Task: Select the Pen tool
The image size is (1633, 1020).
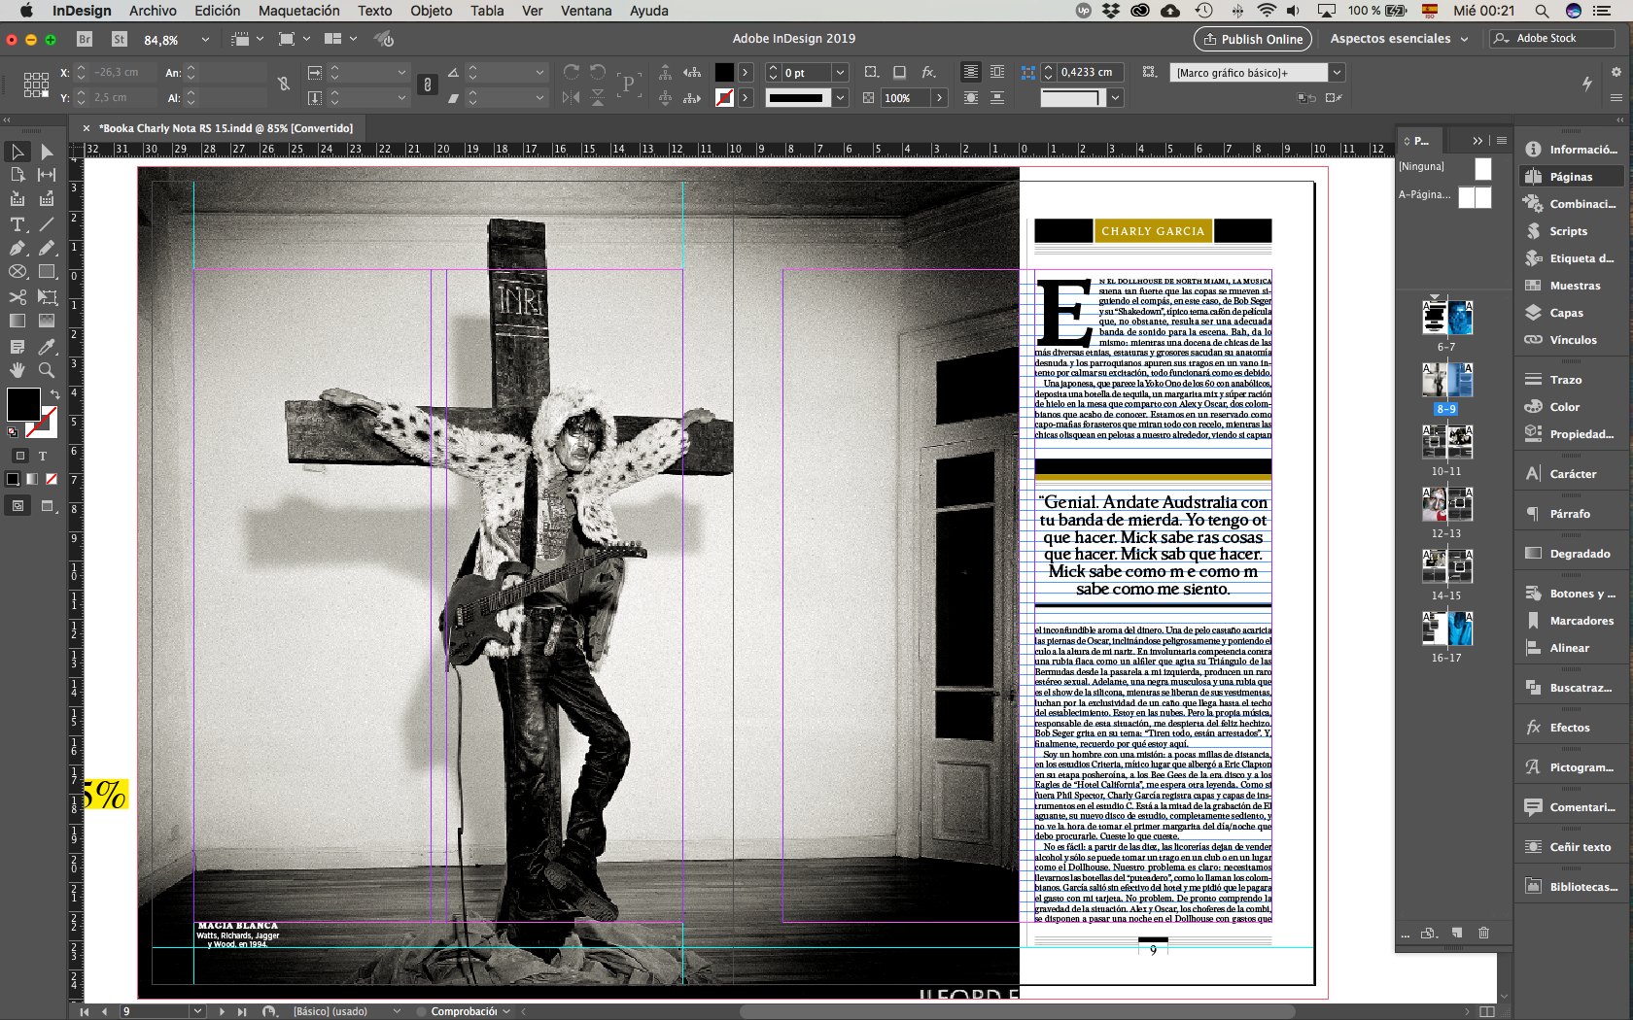Action: (17, 249)
